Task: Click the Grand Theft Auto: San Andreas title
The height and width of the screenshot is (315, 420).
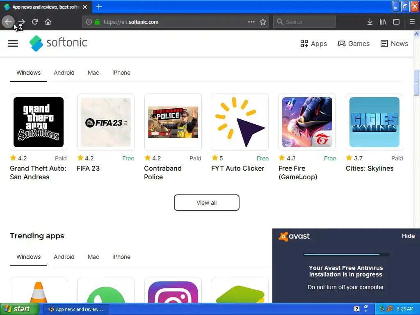Action: [x=38, y=173]
